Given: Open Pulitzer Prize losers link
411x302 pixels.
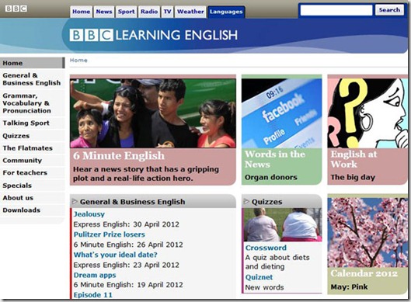Looking at the screenshot, I should (109, 234).
